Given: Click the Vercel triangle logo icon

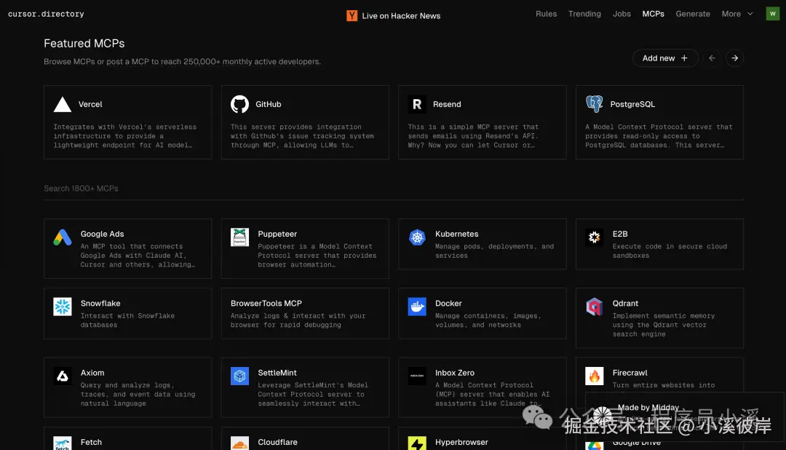Looking at the screenshot, I should pos(62,104).
